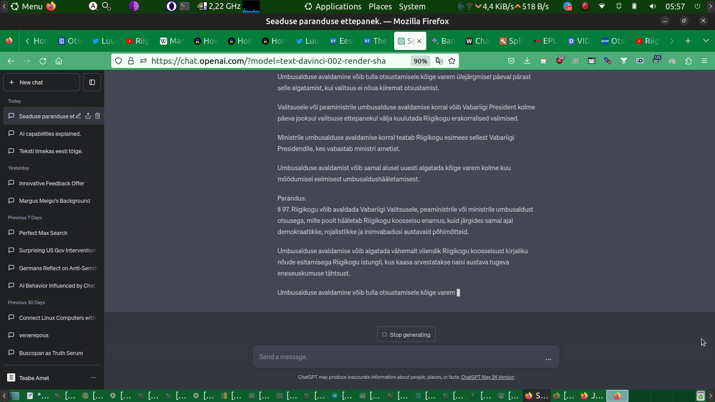Open Germans Reflect on Anti-Semitism chat

[52, 268]
